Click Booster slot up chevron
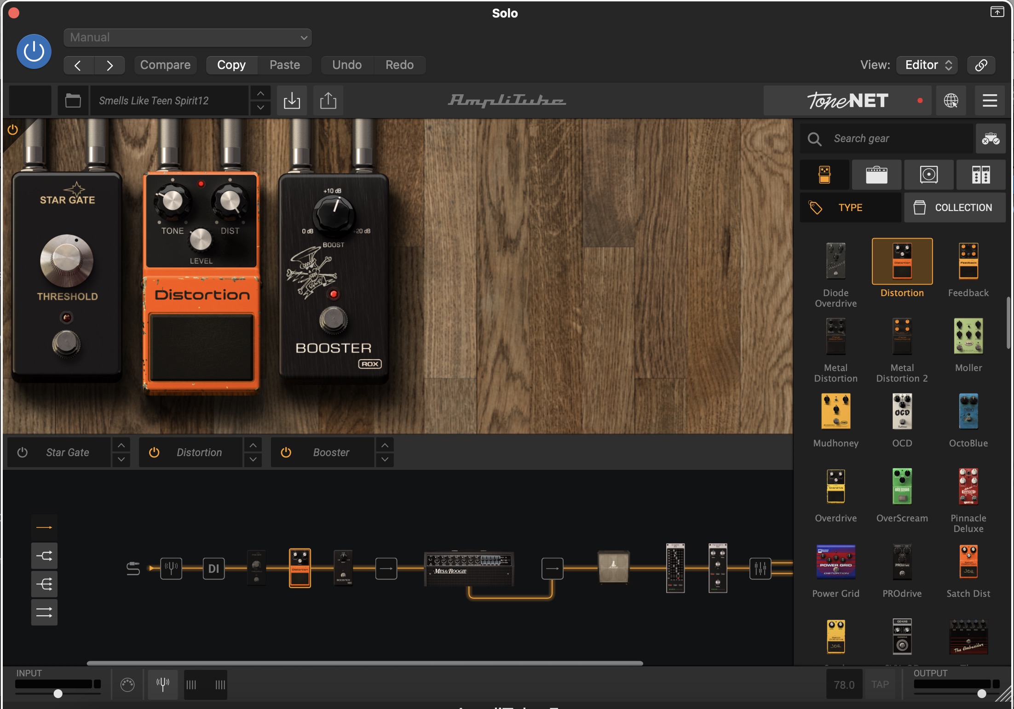The image size is (1014, 709). (385, 445)
